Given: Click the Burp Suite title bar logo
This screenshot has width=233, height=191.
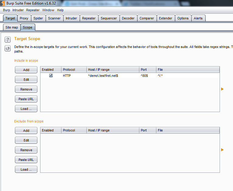Looking at the screenshot, I should click(3, 3).
